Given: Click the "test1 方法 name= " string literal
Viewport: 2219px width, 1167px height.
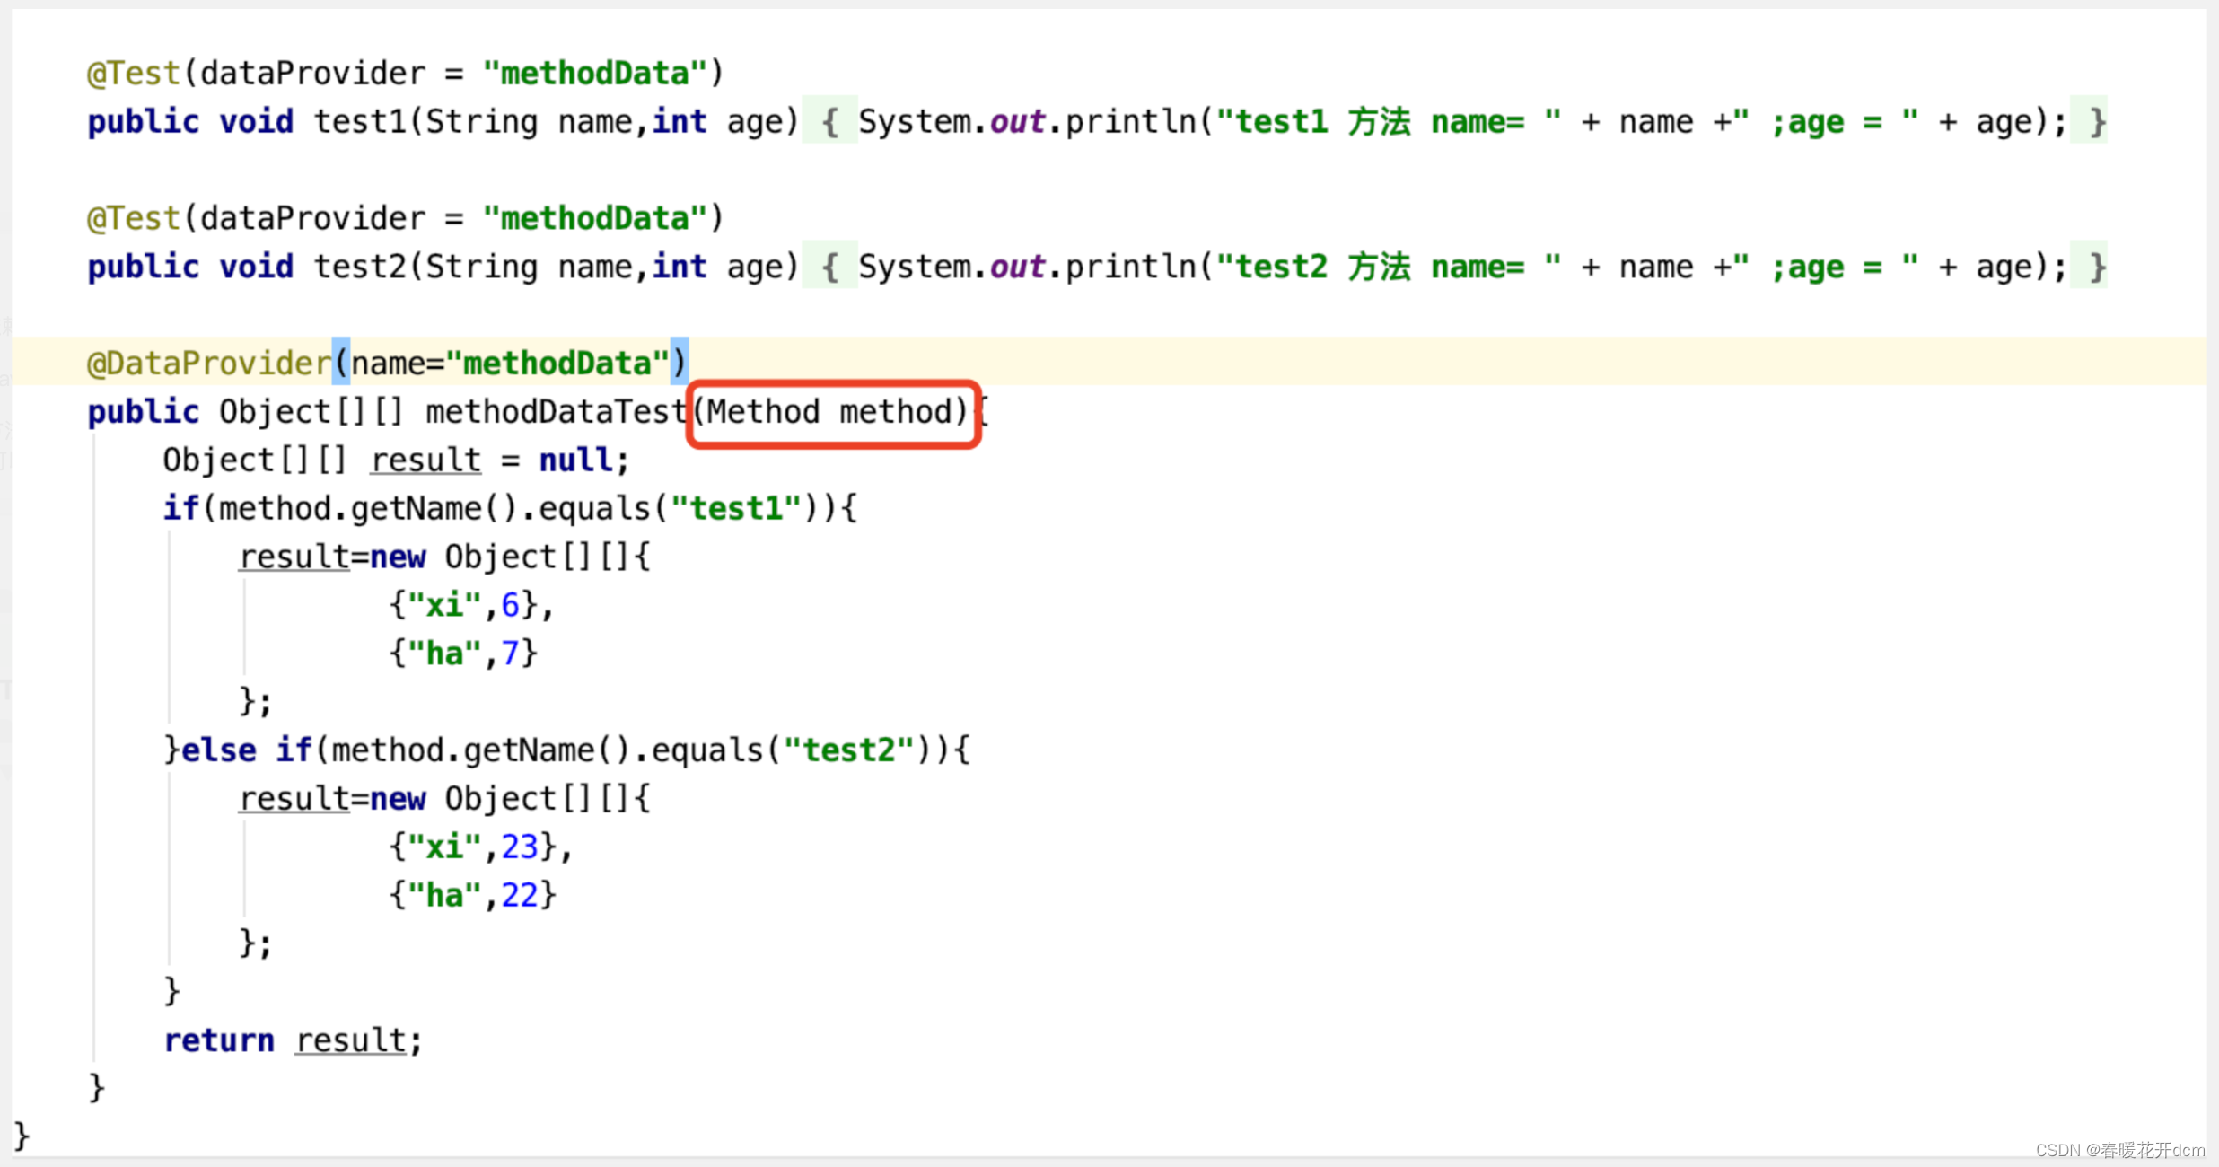Looking at the screenshot, I should [1389, 121].
